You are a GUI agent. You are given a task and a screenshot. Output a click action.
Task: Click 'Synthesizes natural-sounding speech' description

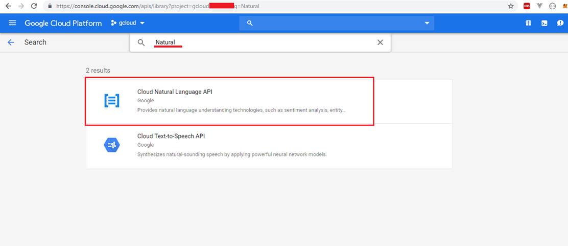pyautogui.click(x=232, y=154)
